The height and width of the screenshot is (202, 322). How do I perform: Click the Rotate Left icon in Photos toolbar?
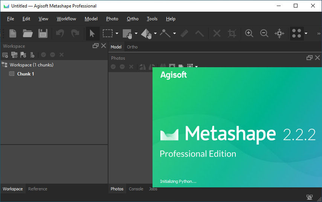142,67
